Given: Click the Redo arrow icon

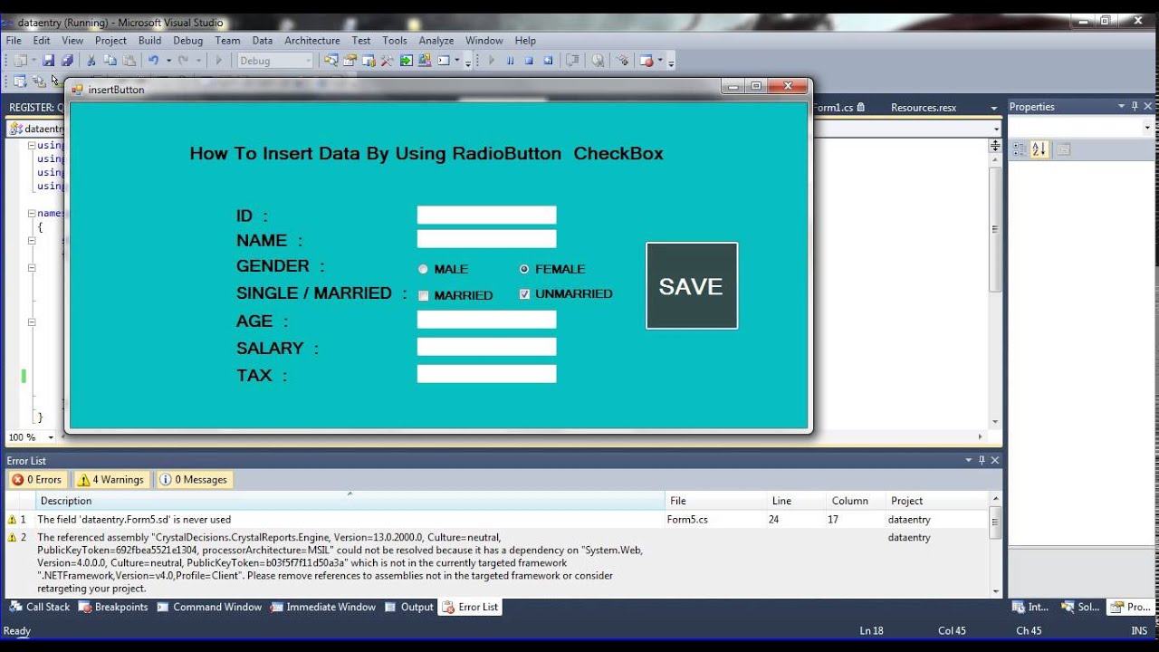Looking at the screenshot, I should (184, 61).
